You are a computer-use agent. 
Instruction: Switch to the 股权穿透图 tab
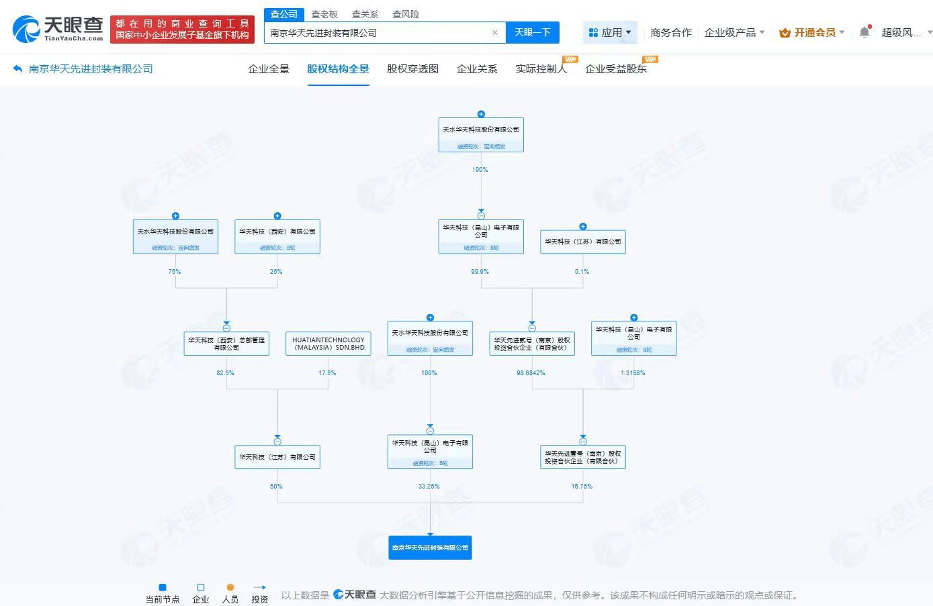(x=412, y=68)
